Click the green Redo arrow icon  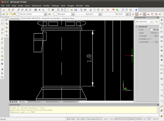point(117,10)
